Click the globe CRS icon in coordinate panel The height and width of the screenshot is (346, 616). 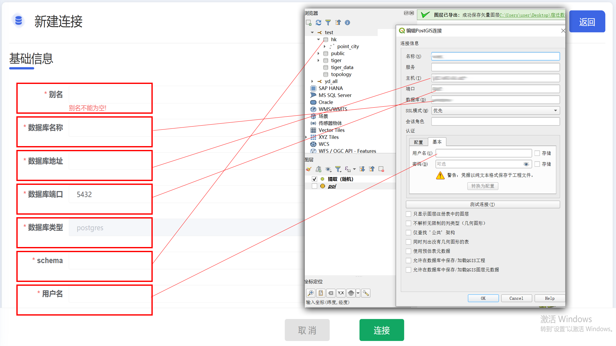click(351, 293)
